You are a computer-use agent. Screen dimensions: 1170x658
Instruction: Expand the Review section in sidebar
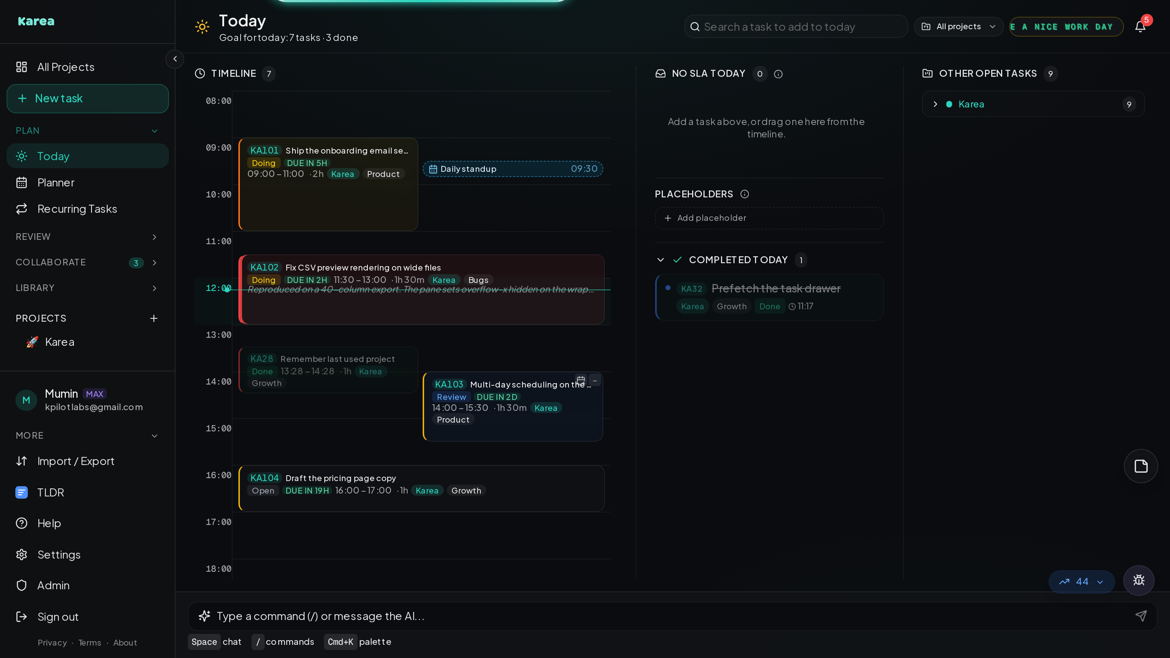[x=87, y=237]
